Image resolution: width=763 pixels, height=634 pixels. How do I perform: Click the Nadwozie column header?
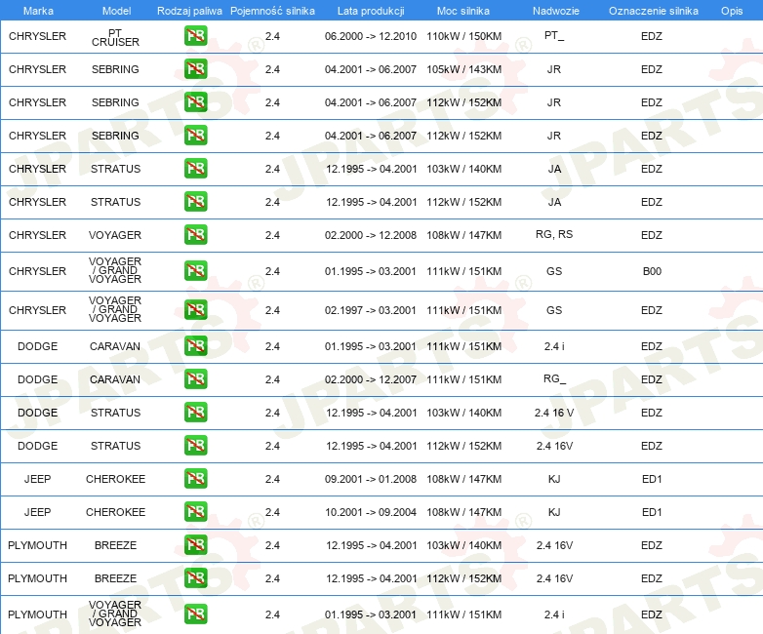click(556, 11)
